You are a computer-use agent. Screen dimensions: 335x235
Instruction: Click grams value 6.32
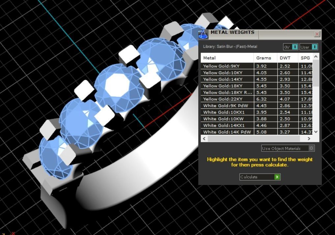262,99
